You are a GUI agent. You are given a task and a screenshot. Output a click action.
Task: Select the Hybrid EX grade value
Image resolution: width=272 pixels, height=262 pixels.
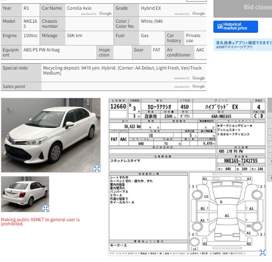pos(151,8)
